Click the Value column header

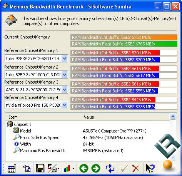click(125, 117)
